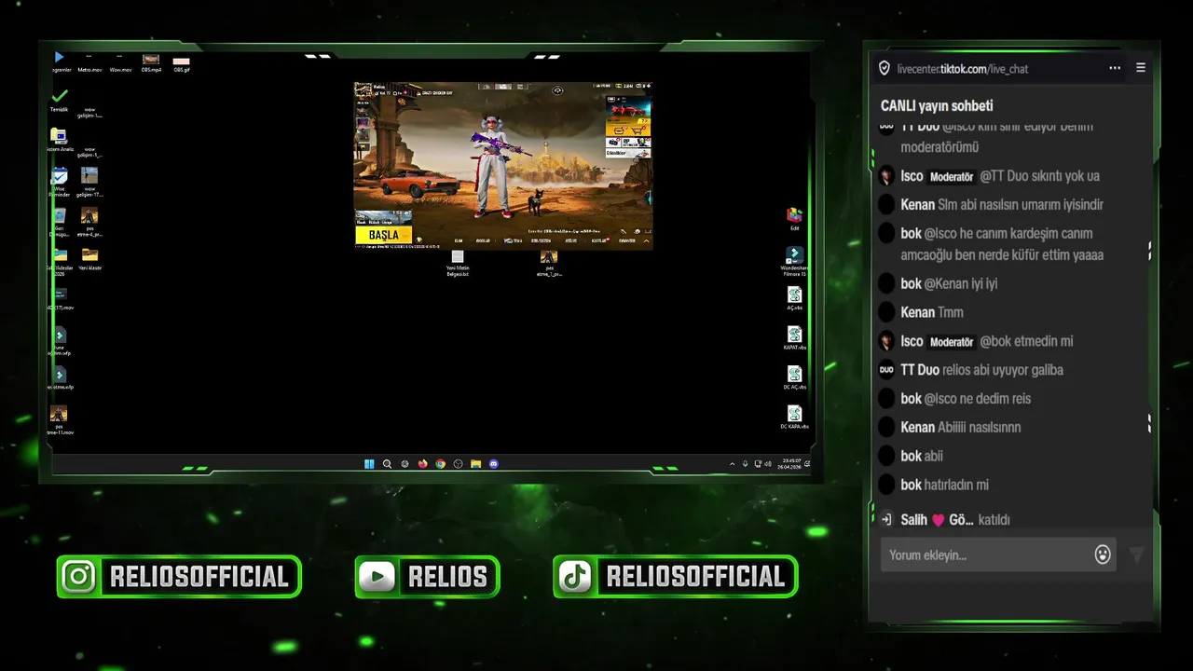Select the pes etme-11.mov file
This screenshot has width=1193, height=671.
pos(59,420)
